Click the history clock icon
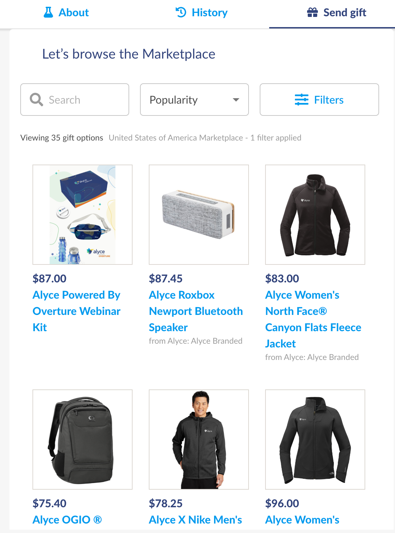 [x=181, y=13]
